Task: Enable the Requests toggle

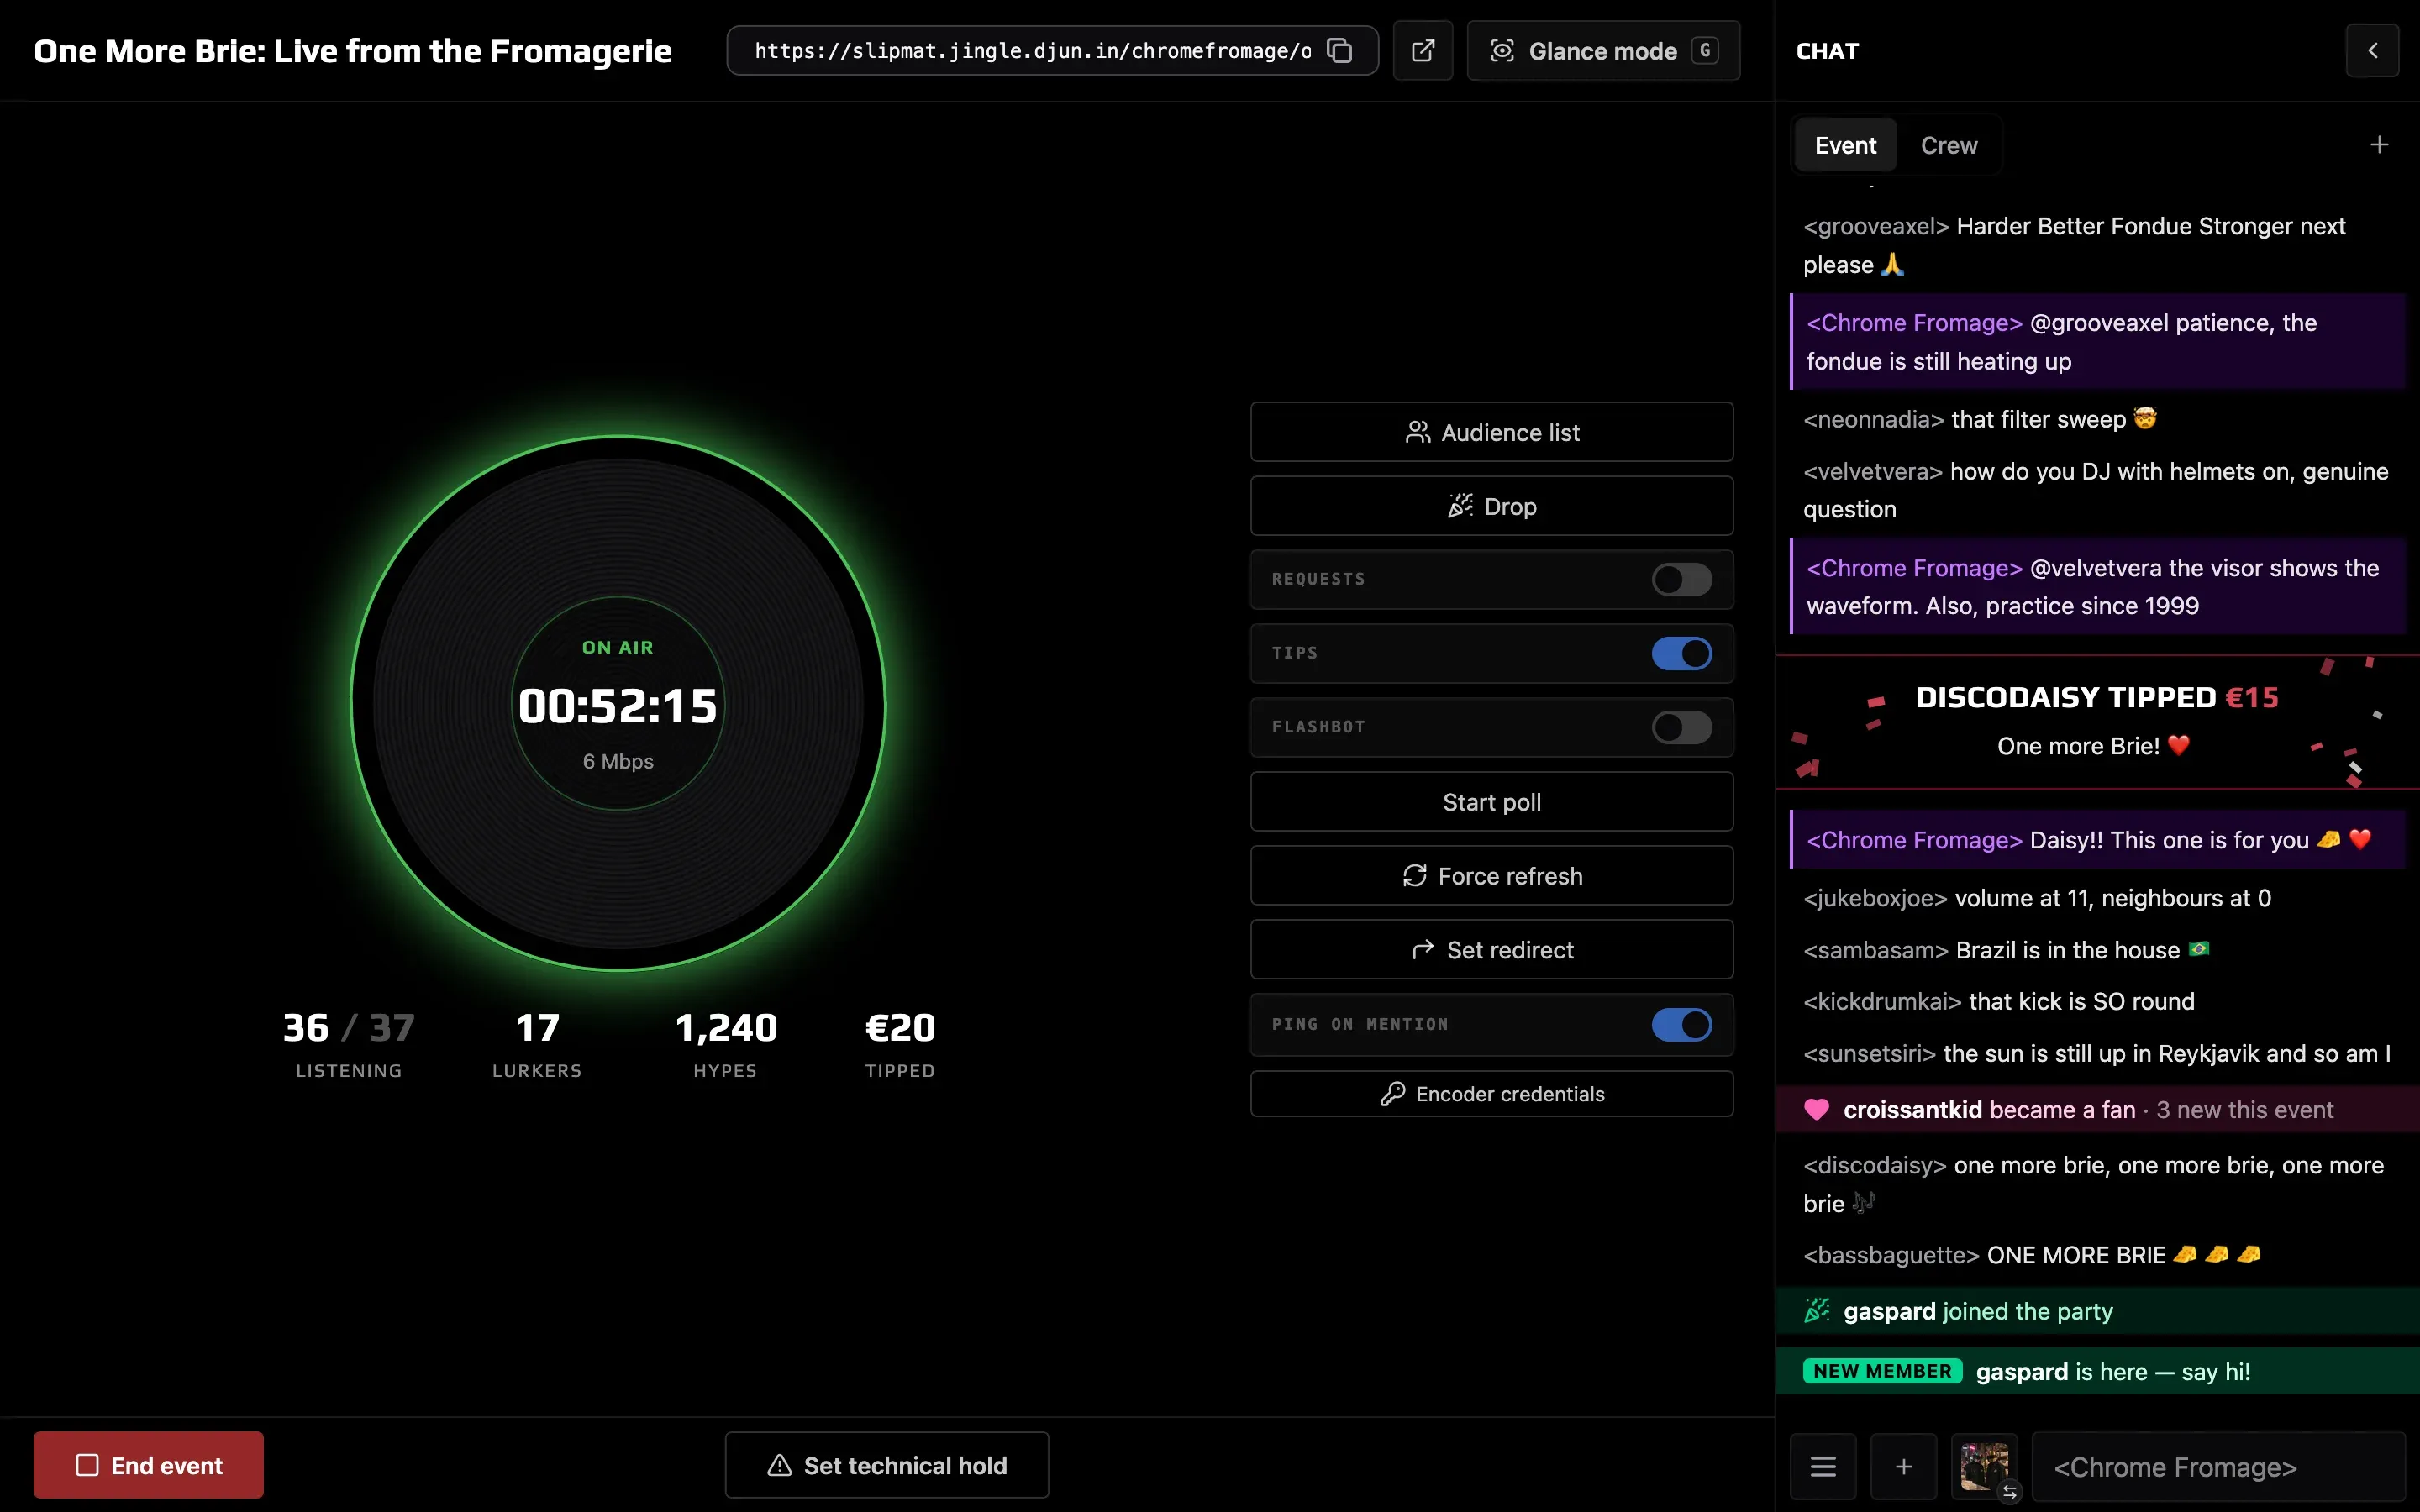Action: (x=1681, y=580)
